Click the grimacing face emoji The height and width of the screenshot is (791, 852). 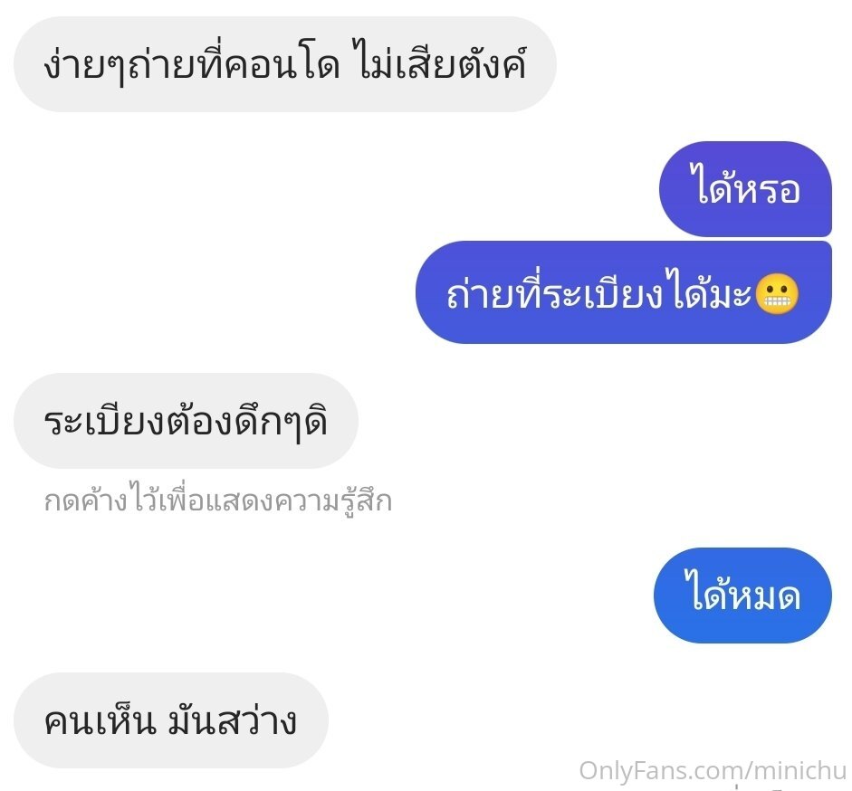coord(778,294)
